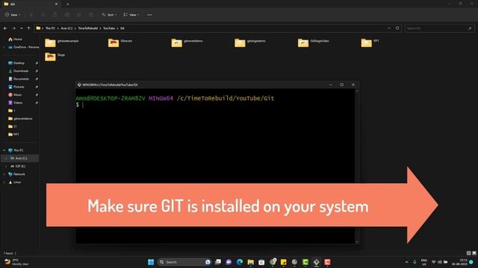
Task: Open Task View from the taskbar
Action: [217, 262]
